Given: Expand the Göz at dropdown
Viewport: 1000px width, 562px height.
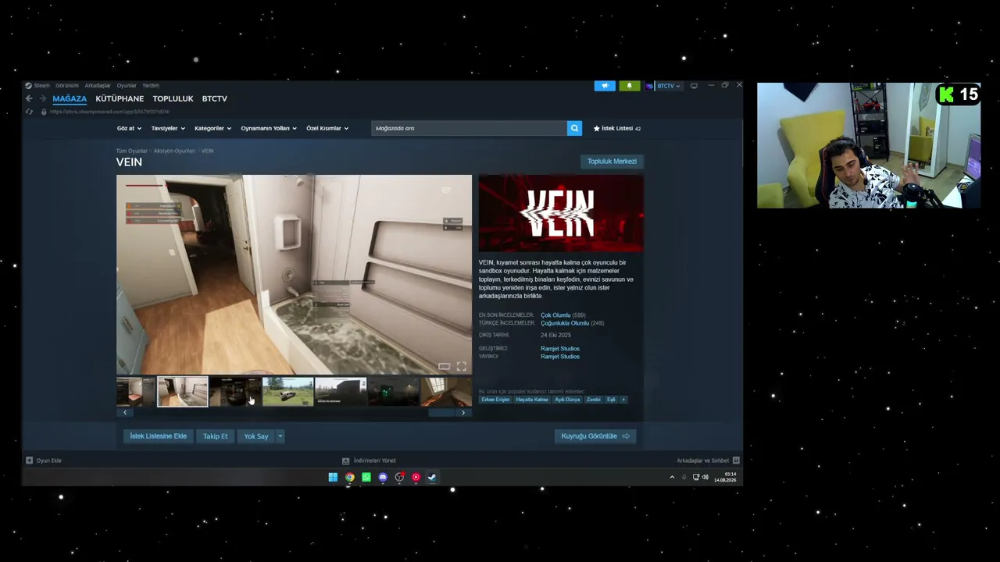Looking at the screenshot, I should pos(129,128).
